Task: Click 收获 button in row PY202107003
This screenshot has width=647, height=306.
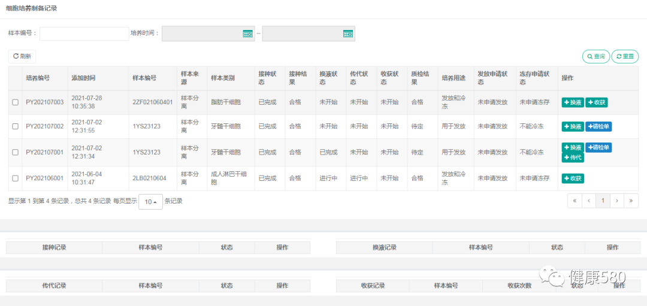Action: tap(597, 102)
